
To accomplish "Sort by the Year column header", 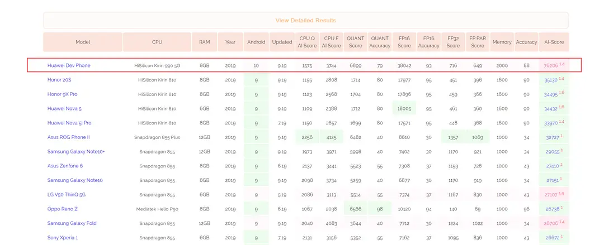I will [x=230, y=42].
